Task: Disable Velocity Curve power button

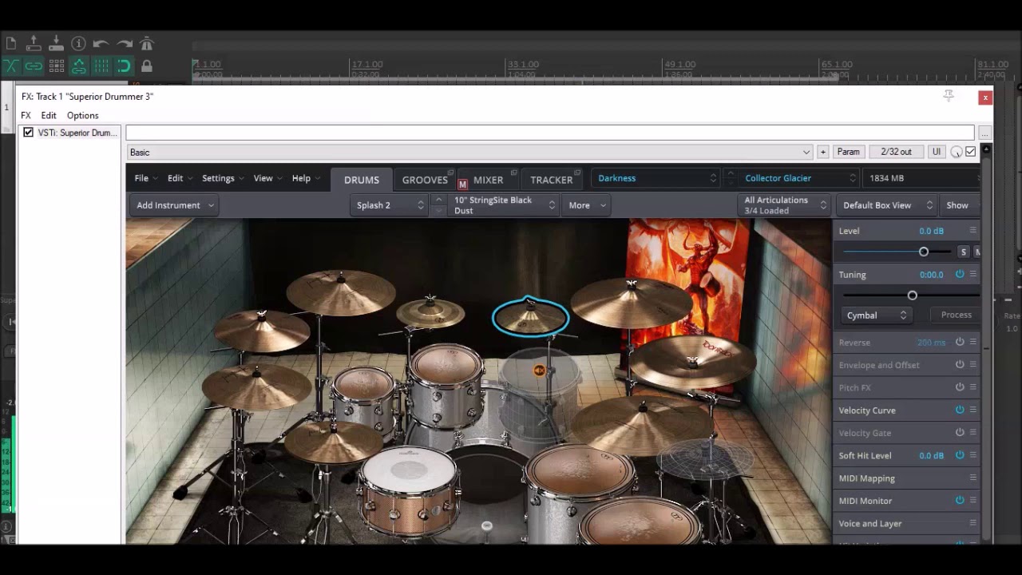Action: [960, 410]
